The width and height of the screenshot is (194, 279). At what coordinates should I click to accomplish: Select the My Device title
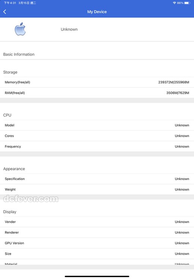point(97,12)
